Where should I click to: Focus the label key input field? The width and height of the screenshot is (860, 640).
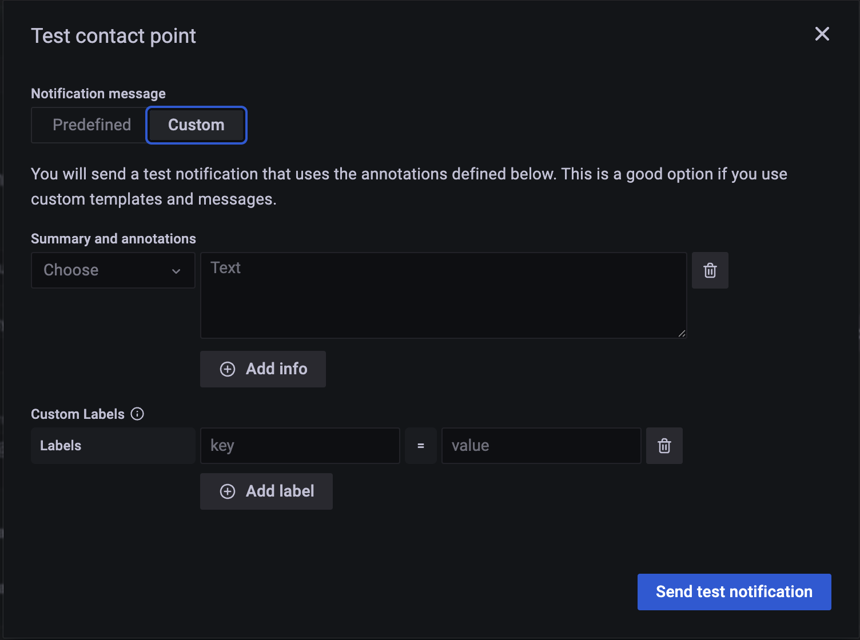tap(300, 446)
